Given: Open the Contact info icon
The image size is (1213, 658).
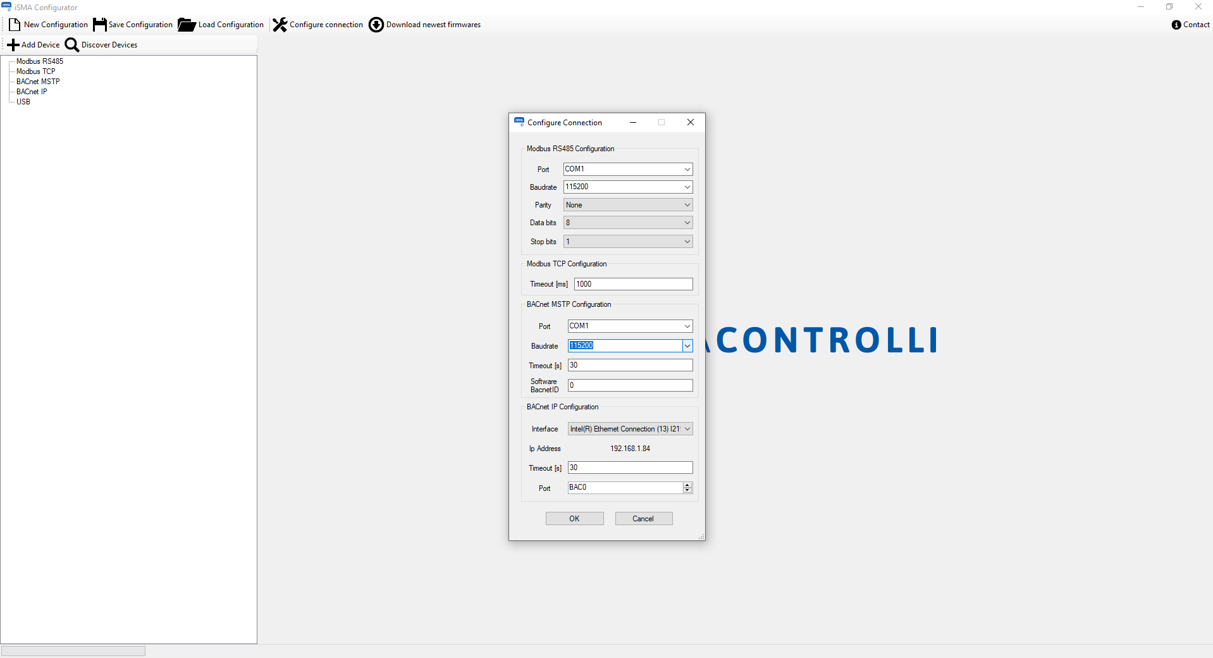Looking at the screenshot, I should (x=1176, y=25).
